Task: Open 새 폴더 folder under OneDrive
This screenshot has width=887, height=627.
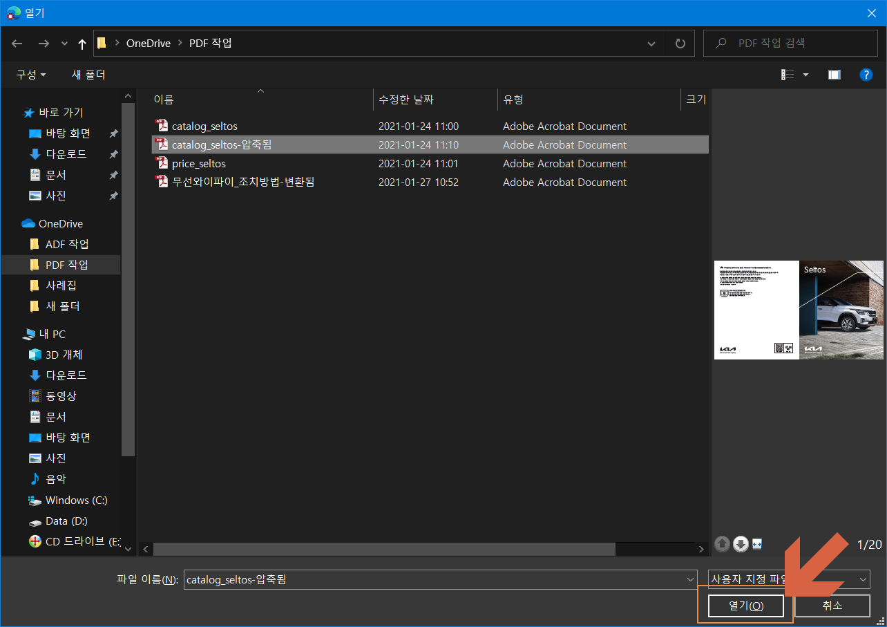Action: point(62,306)
